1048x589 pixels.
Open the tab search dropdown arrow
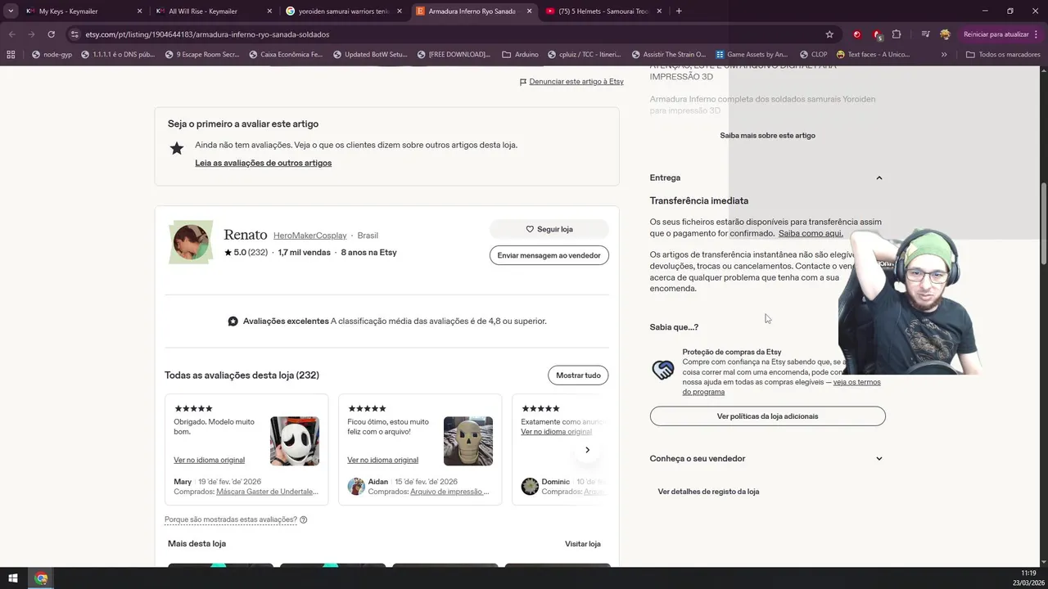tap(11, 11)
